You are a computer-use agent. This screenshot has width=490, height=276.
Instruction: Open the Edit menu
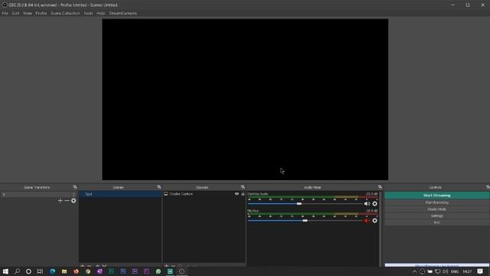point(15,13)
